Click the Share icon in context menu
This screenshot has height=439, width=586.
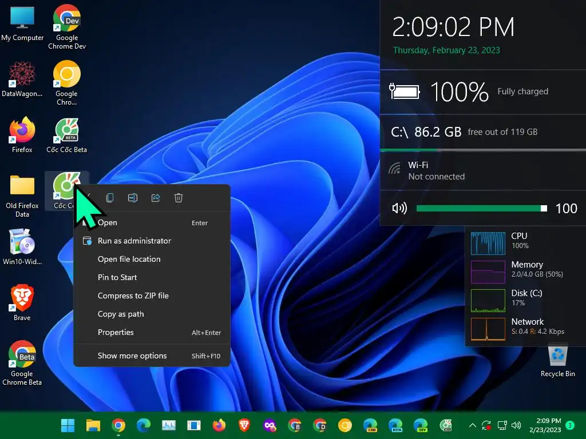[x=156, y=198]
